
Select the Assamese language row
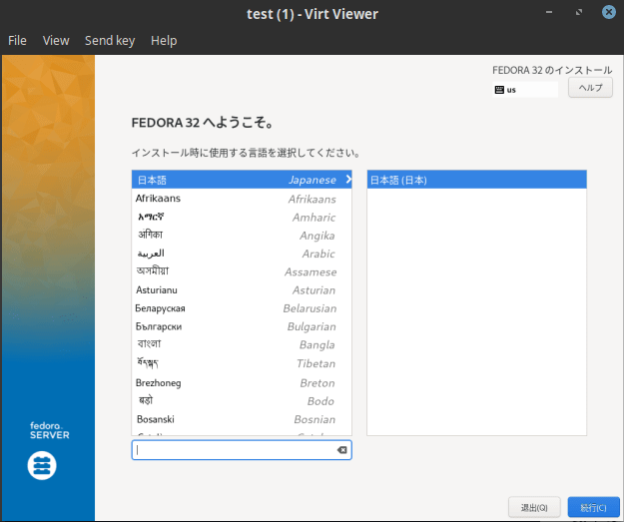coord(242,271)
